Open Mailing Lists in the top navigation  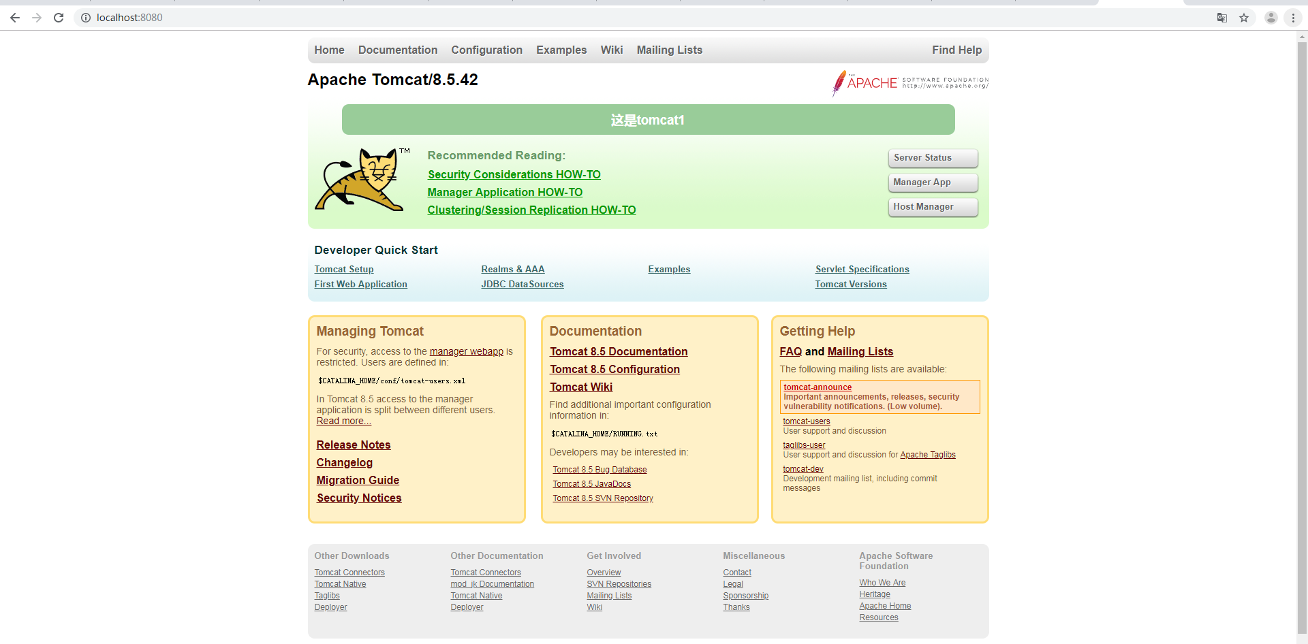pos(670,50)
